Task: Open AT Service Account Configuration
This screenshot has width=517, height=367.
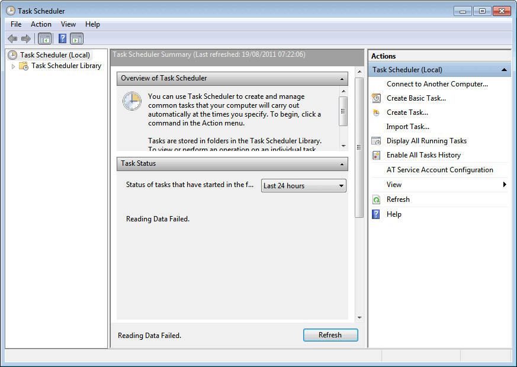Action: click(440, 170)
